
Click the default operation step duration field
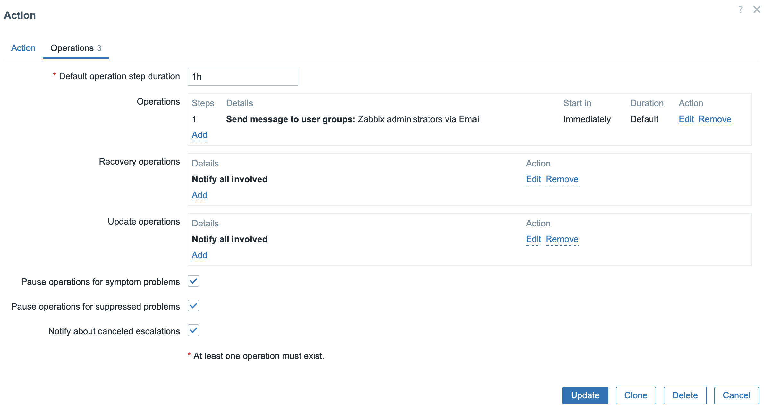(242, 77)
